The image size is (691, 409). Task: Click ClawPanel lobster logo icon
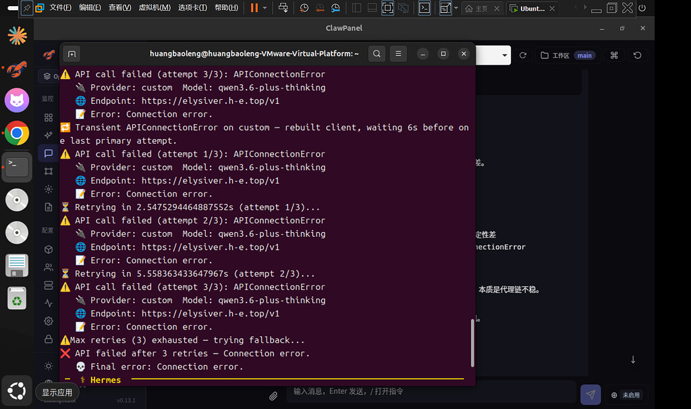point(49,55)
